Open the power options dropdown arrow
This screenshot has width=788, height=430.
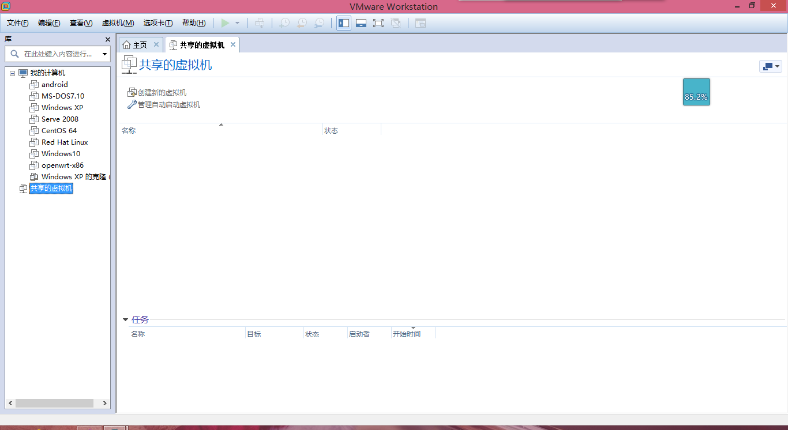[237, 23]
